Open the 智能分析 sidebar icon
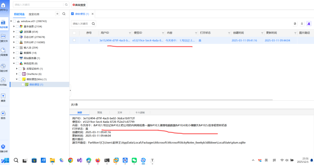This screenshot has height=165, width=314. tap(3, 66)
